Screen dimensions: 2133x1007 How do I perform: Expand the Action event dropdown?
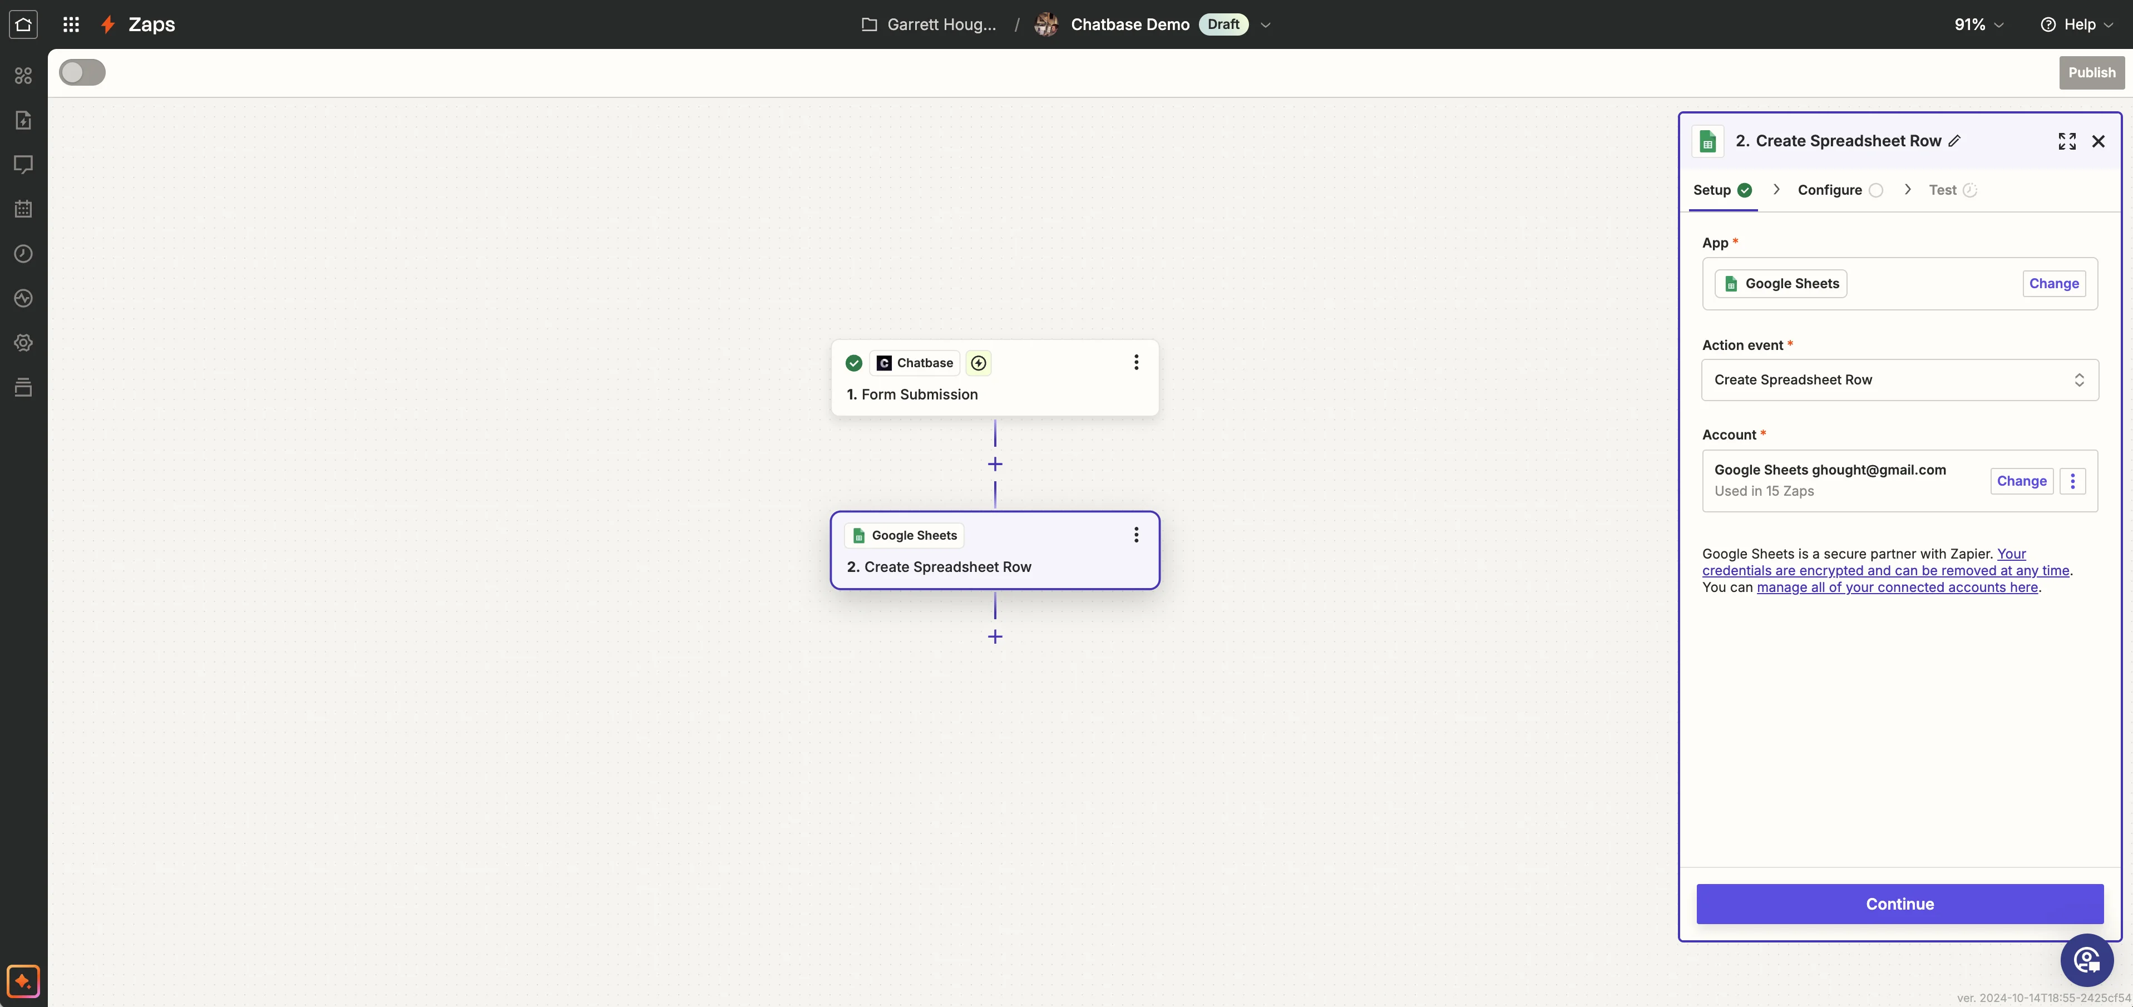point(1899,380)
